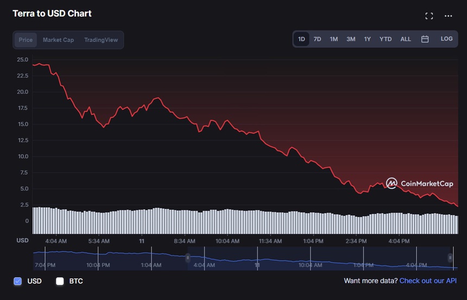Open the calendar date range picker
This screenshot has width=467, height=300.
pyautogui.click(x=425, y=39)
